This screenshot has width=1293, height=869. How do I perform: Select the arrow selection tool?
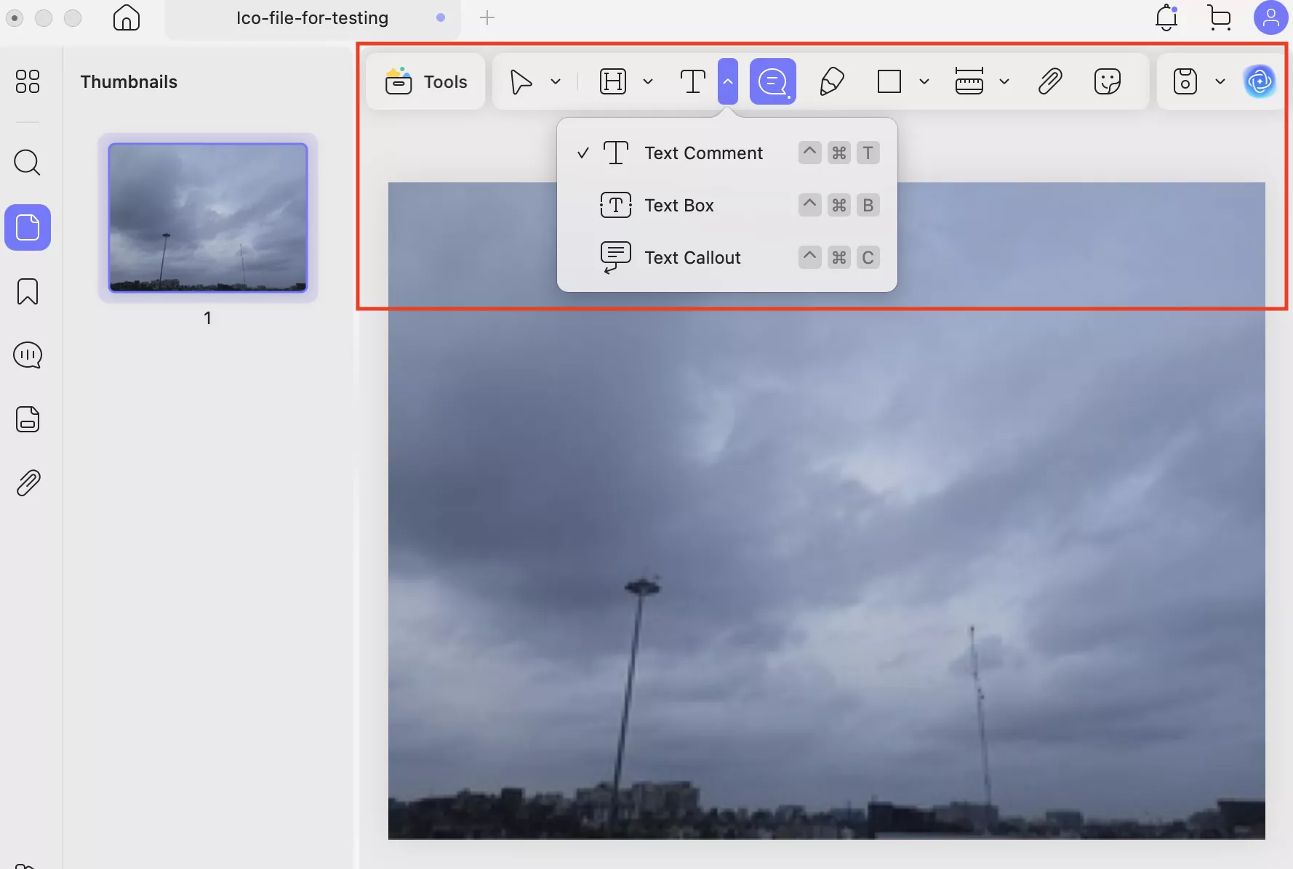point(521,81)
